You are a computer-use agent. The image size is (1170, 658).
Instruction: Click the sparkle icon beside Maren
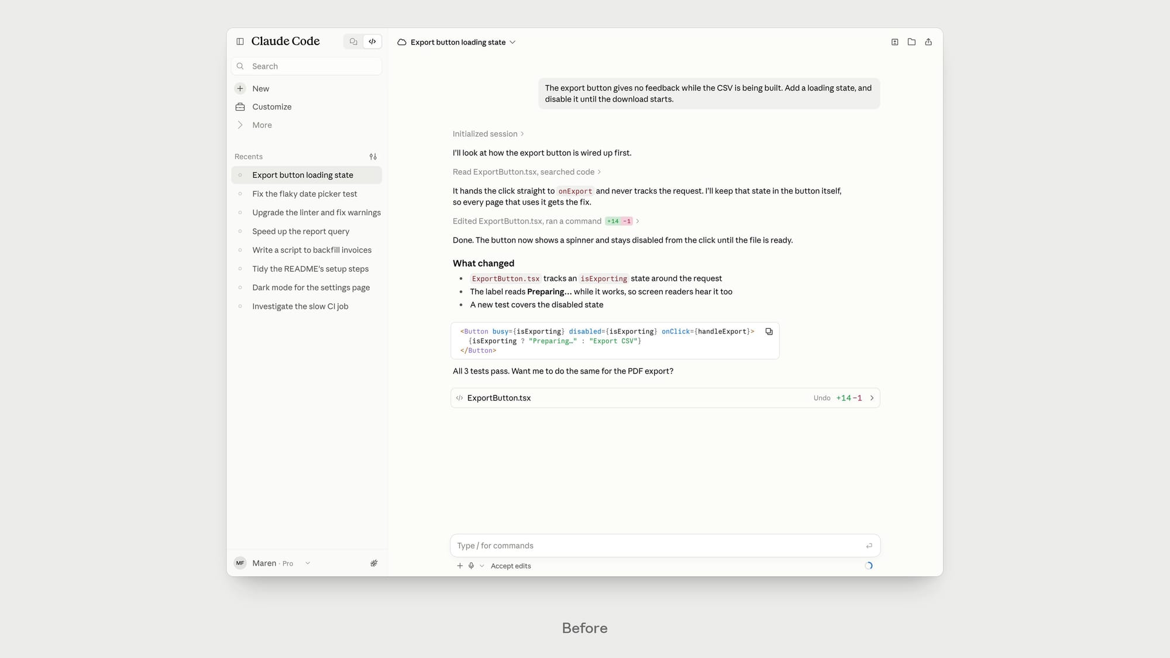tap(374, 563)
